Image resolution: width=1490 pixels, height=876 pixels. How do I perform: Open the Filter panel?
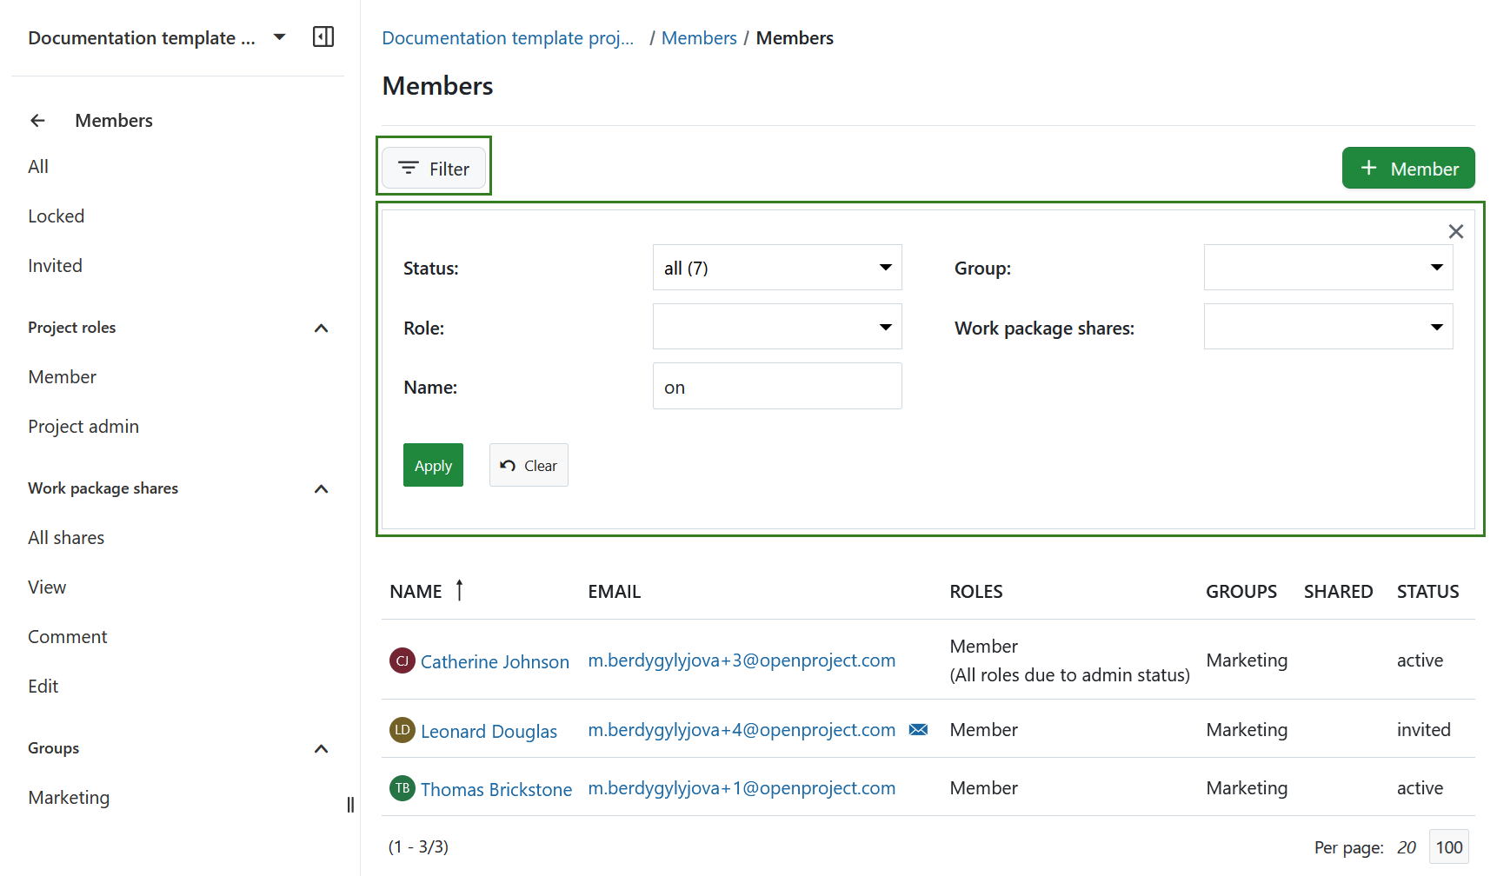[x=433, y=168]
